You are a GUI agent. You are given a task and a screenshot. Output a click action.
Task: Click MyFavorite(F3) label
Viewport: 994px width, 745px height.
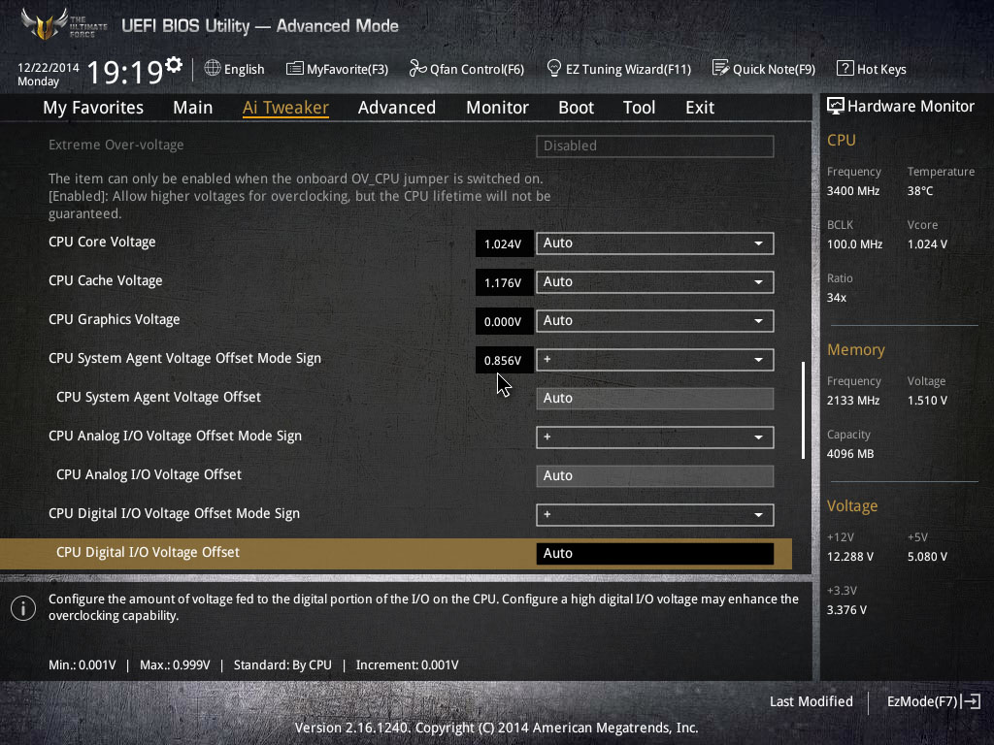click(x=348, y=69)
